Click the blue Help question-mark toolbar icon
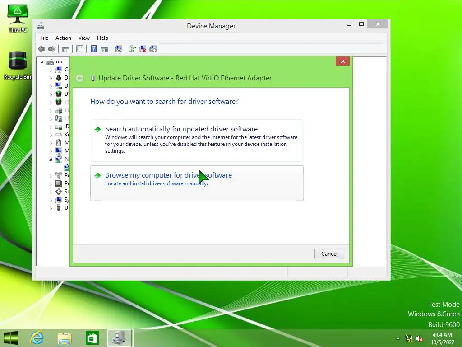This screenshot has width=462, height=347. click(93, 49)
